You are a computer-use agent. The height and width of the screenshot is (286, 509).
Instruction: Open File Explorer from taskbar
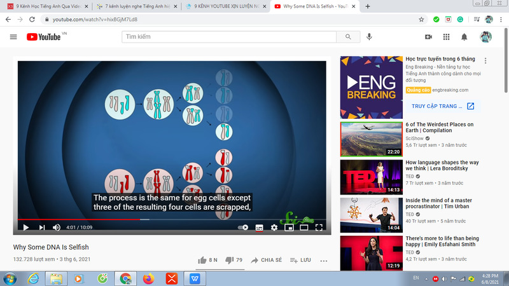click(56, 278)
